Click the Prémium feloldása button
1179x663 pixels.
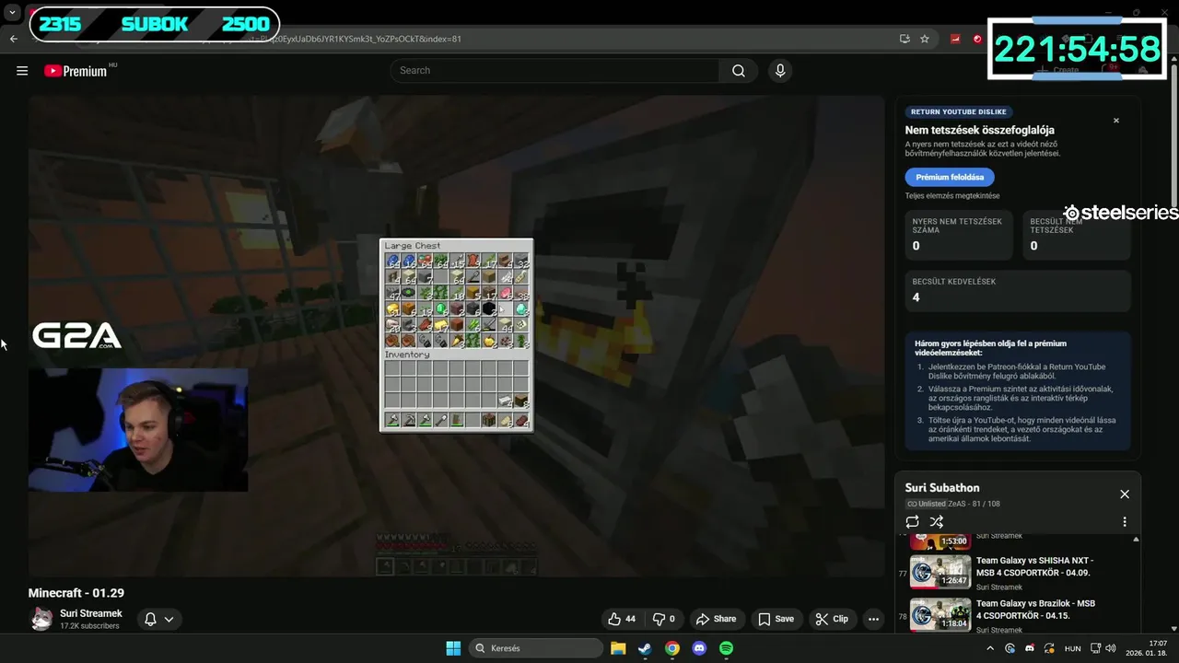[950, 177]
